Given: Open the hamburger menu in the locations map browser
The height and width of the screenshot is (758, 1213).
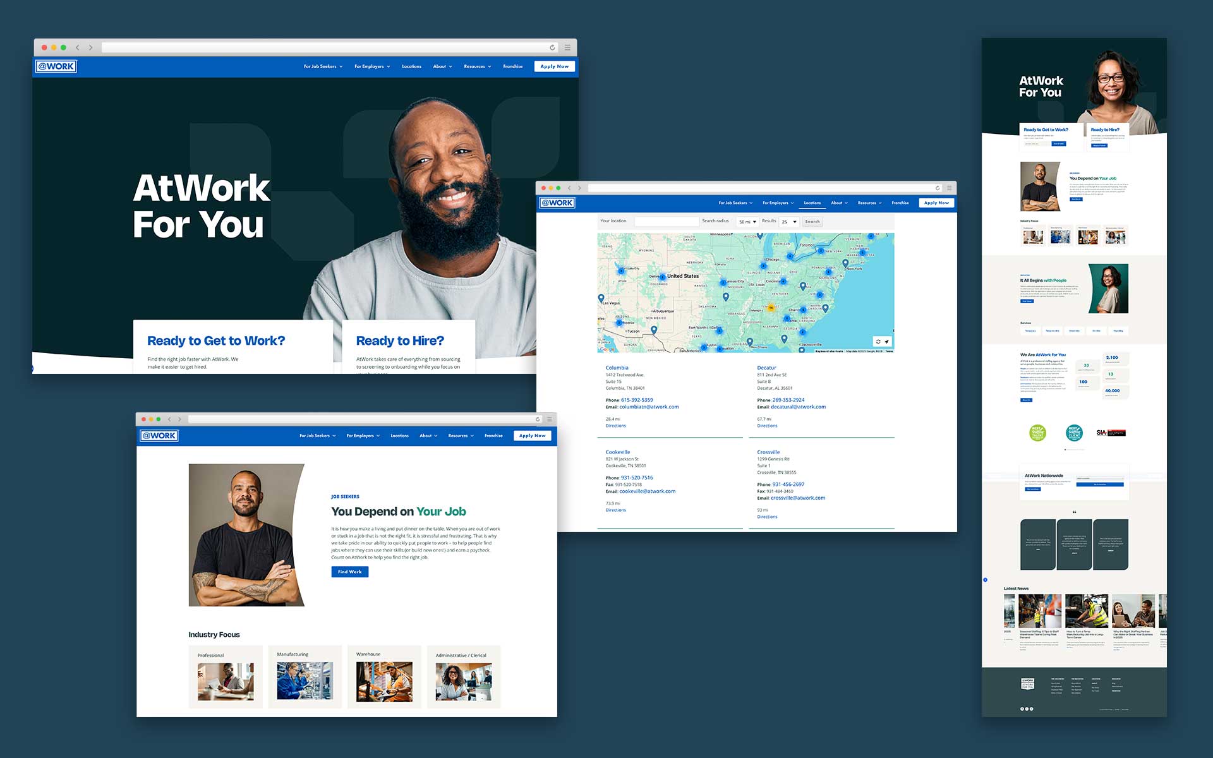Looking at the screenshot, I should pos(949,188).
